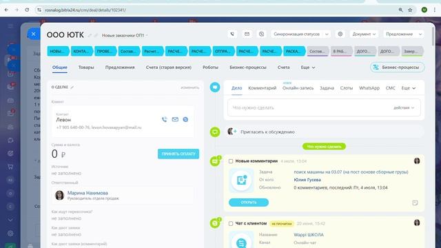
Task: Select Задача timeline tab
Action: (x=327, y=88)
